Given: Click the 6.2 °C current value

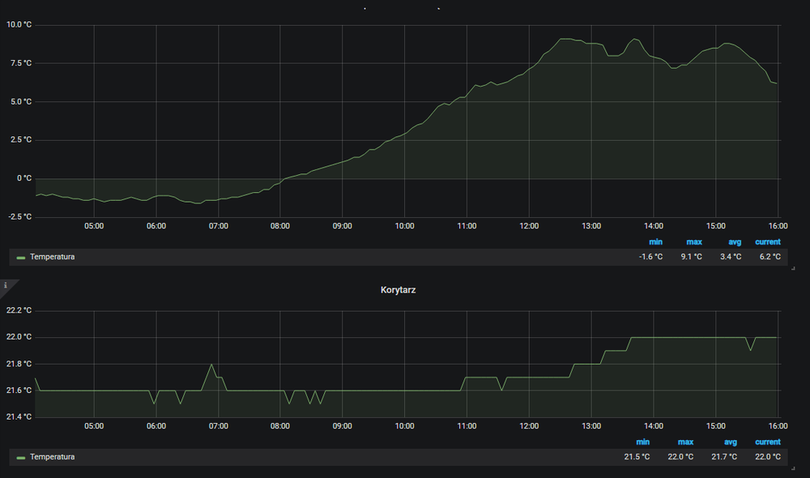Looking at the screenshot, I should [769, 257].
